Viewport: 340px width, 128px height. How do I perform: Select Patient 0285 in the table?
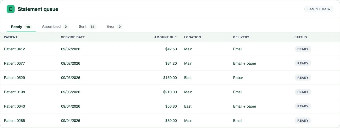tap(14, 121)
